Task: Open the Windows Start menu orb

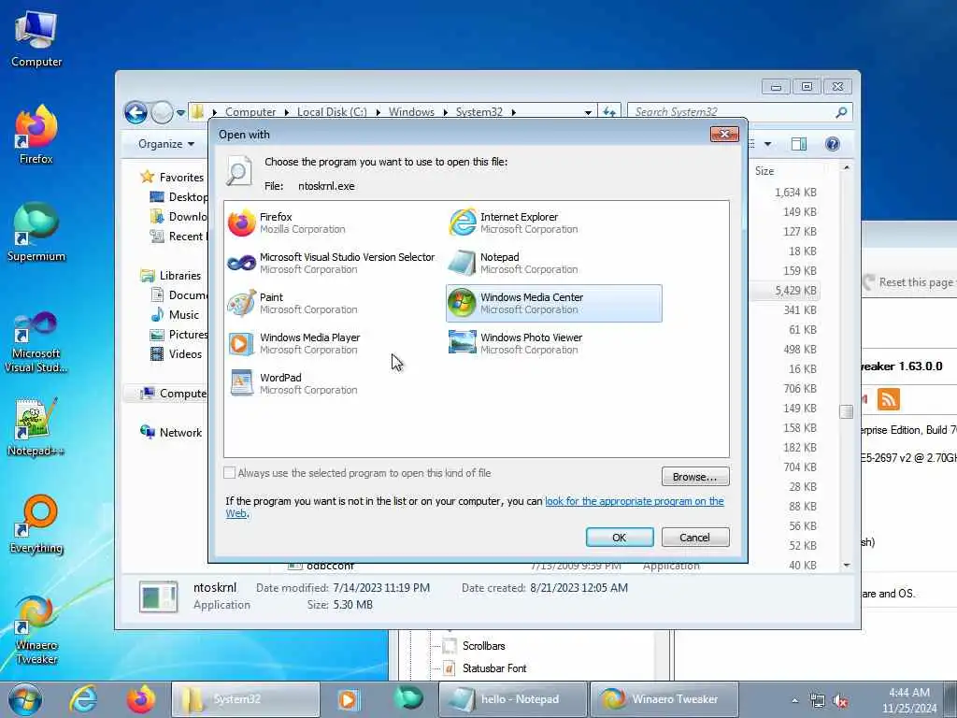Action: (x=24, y=699)
